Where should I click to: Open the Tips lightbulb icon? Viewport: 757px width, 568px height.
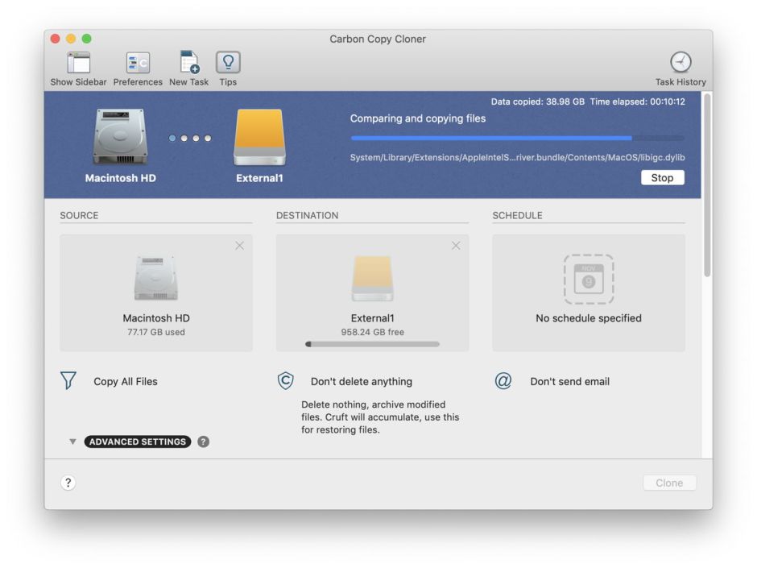[228, 64]
